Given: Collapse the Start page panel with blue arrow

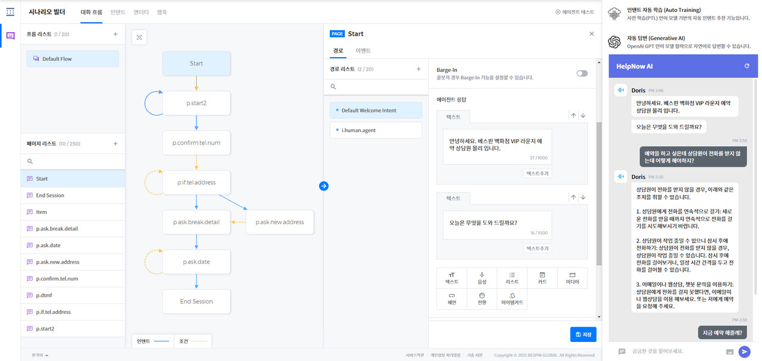Looking at the screenshot, I should click(324, 186).
